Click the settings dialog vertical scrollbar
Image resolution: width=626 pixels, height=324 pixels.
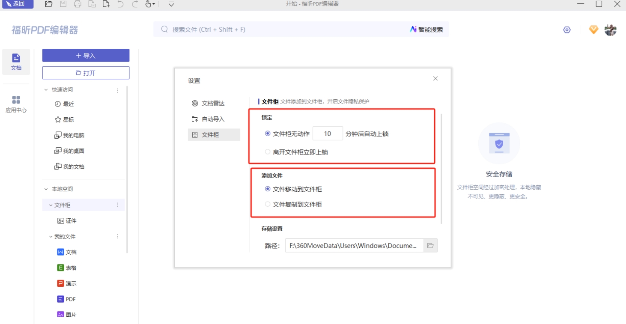point(441,169)
